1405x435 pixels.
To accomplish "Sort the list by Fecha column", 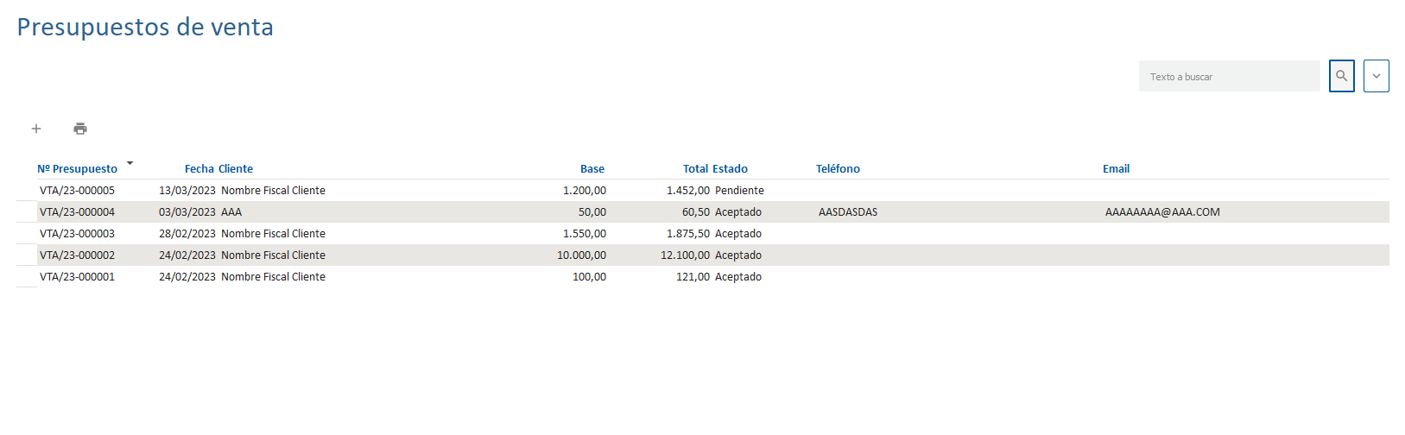I will tap(199, 169).
